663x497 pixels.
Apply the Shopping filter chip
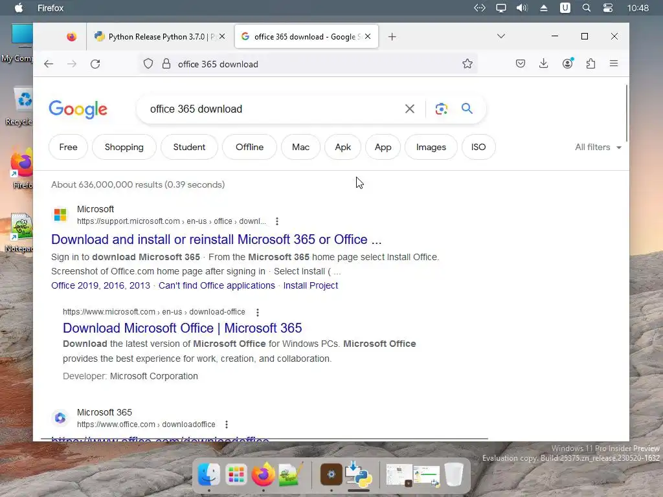click(x=124, y=147)
